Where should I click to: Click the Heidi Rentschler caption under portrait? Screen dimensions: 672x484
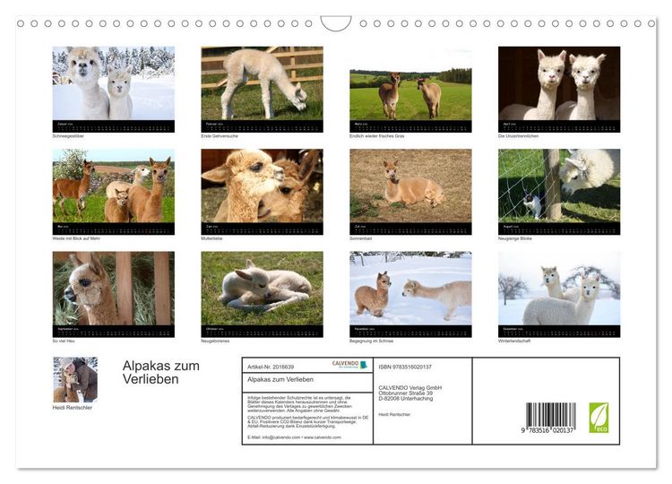73,408
